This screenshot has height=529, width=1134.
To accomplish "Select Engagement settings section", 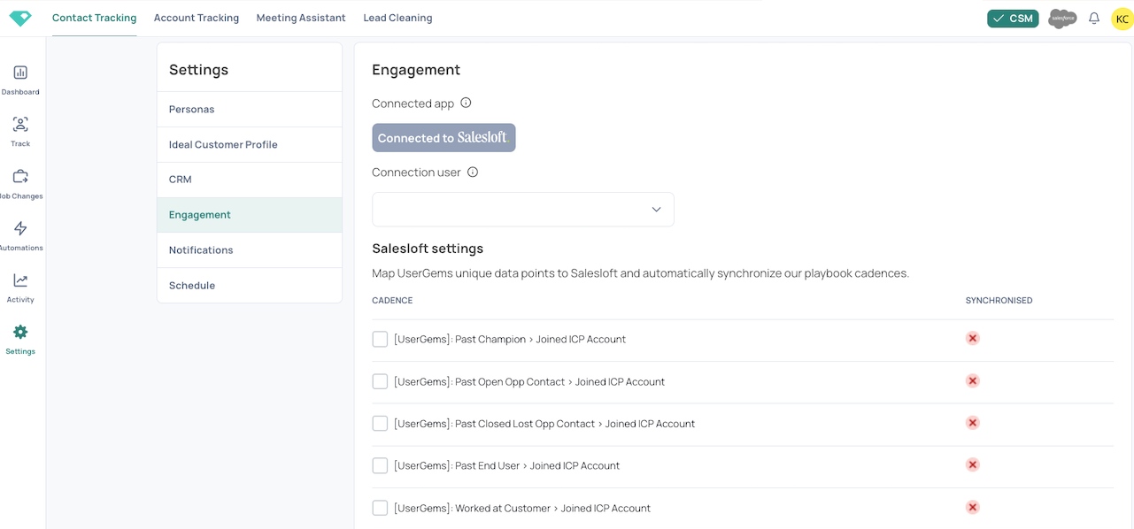I will [250, 215].
